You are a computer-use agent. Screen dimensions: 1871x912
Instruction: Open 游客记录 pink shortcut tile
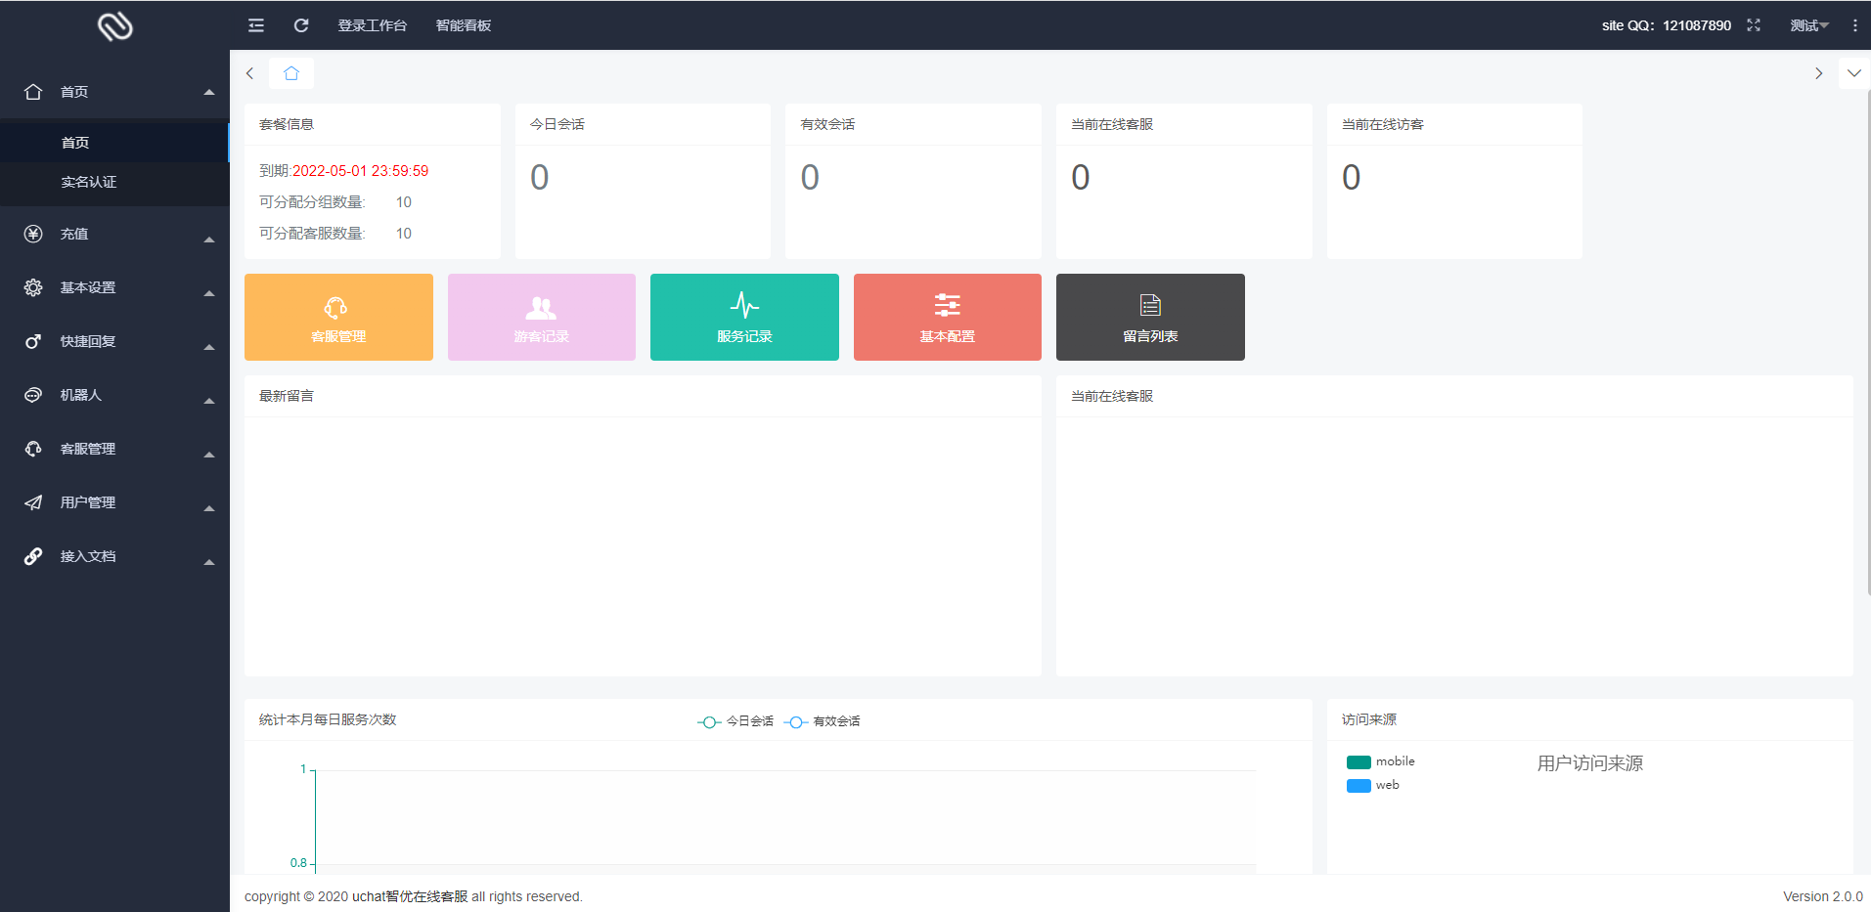(x=541, y=318)
